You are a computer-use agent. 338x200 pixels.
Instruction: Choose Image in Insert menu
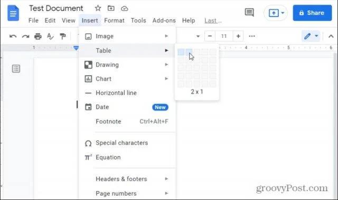(x=127, y=37)
